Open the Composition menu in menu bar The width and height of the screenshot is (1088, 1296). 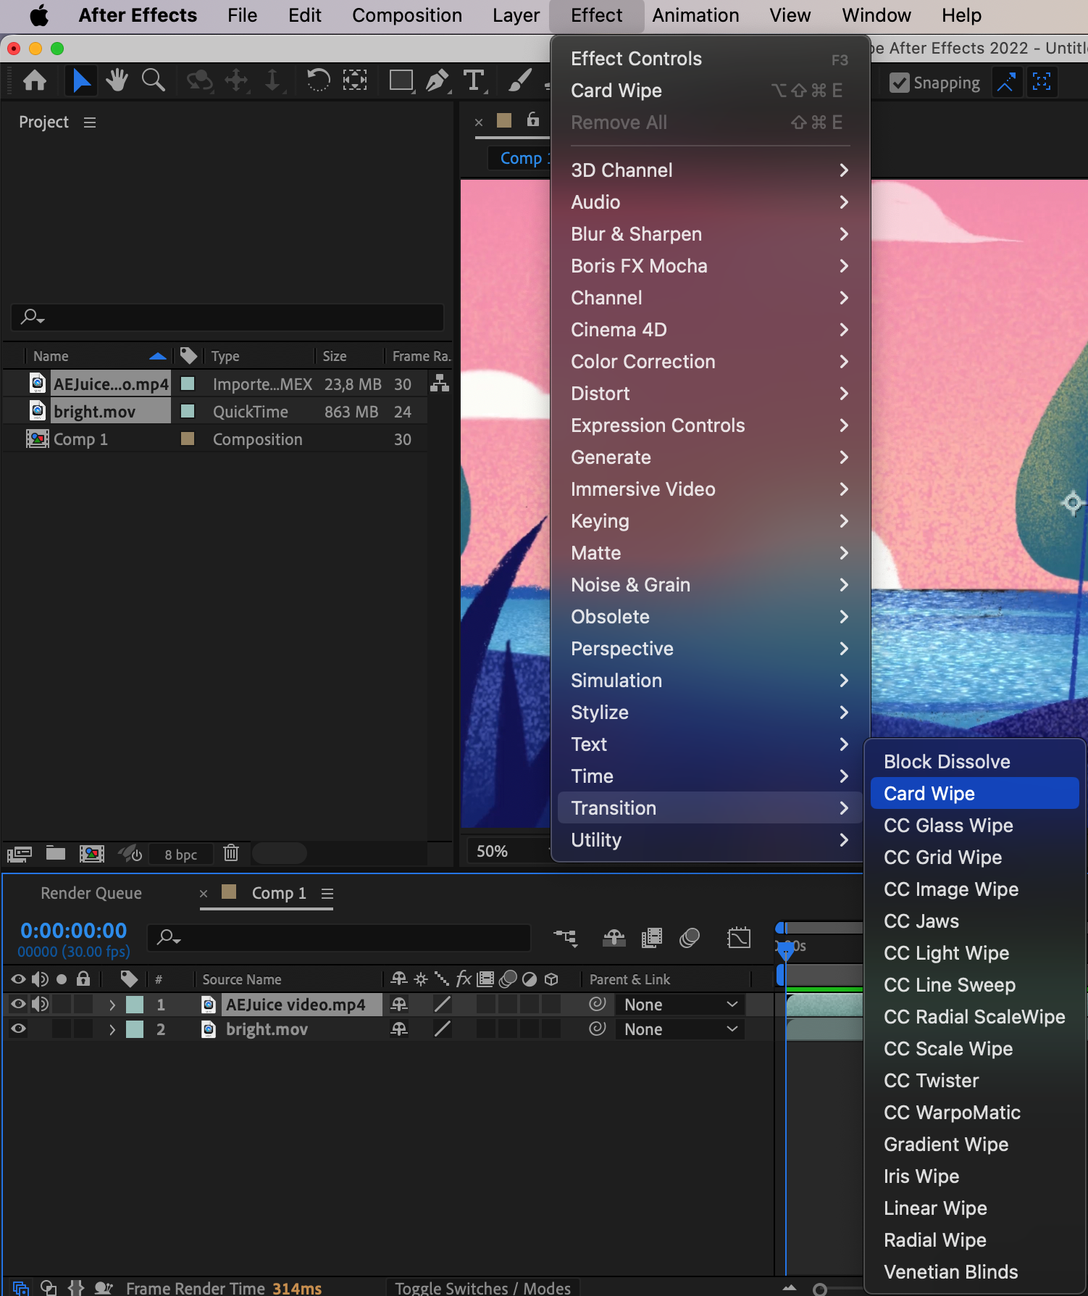[407, 15]
